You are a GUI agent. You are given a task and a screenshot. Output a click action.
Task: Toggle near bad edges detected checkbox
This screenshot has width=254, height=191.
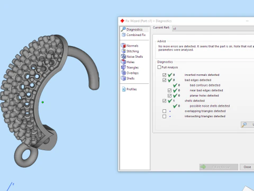point(169,90)
